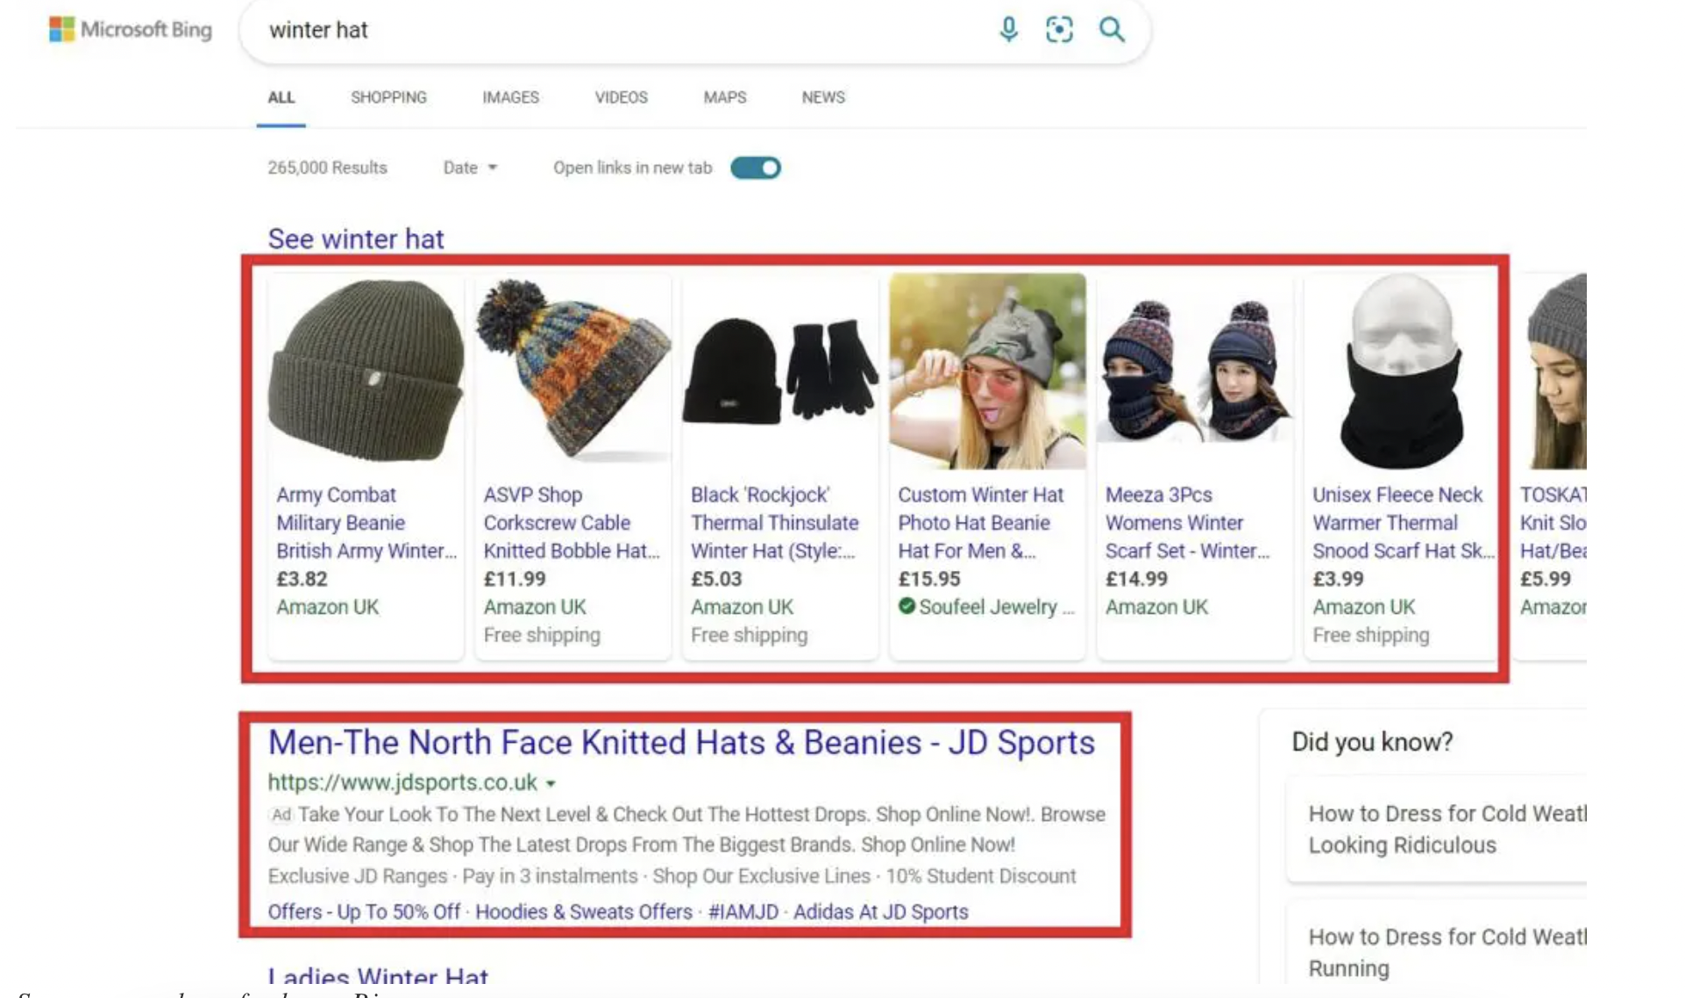Click the magnifying glass search icon
Viewport: 1685px width, 998px height.
coord(1112,30)
